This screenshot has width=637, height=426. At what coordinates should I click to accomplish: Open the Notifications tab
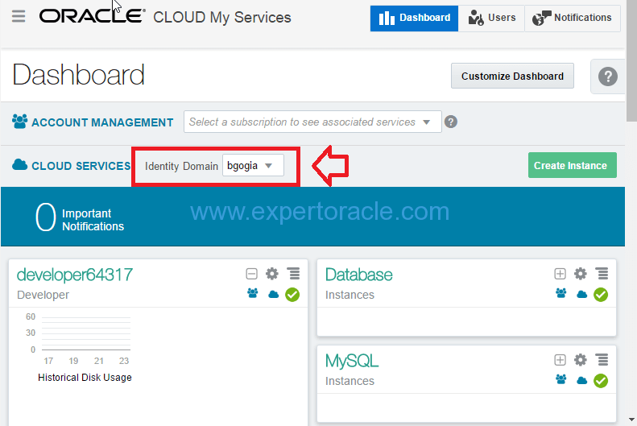[573, 19]
